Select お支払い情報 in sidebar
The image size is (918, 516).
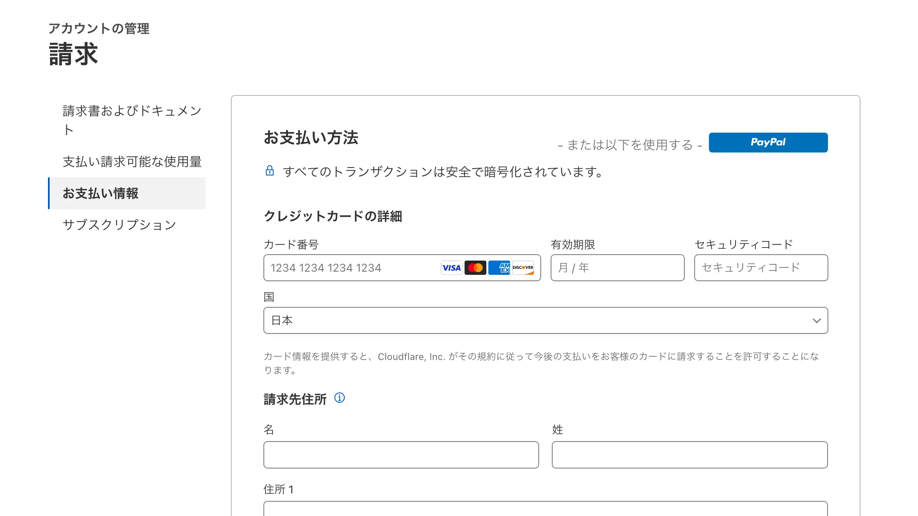[127, 193]
